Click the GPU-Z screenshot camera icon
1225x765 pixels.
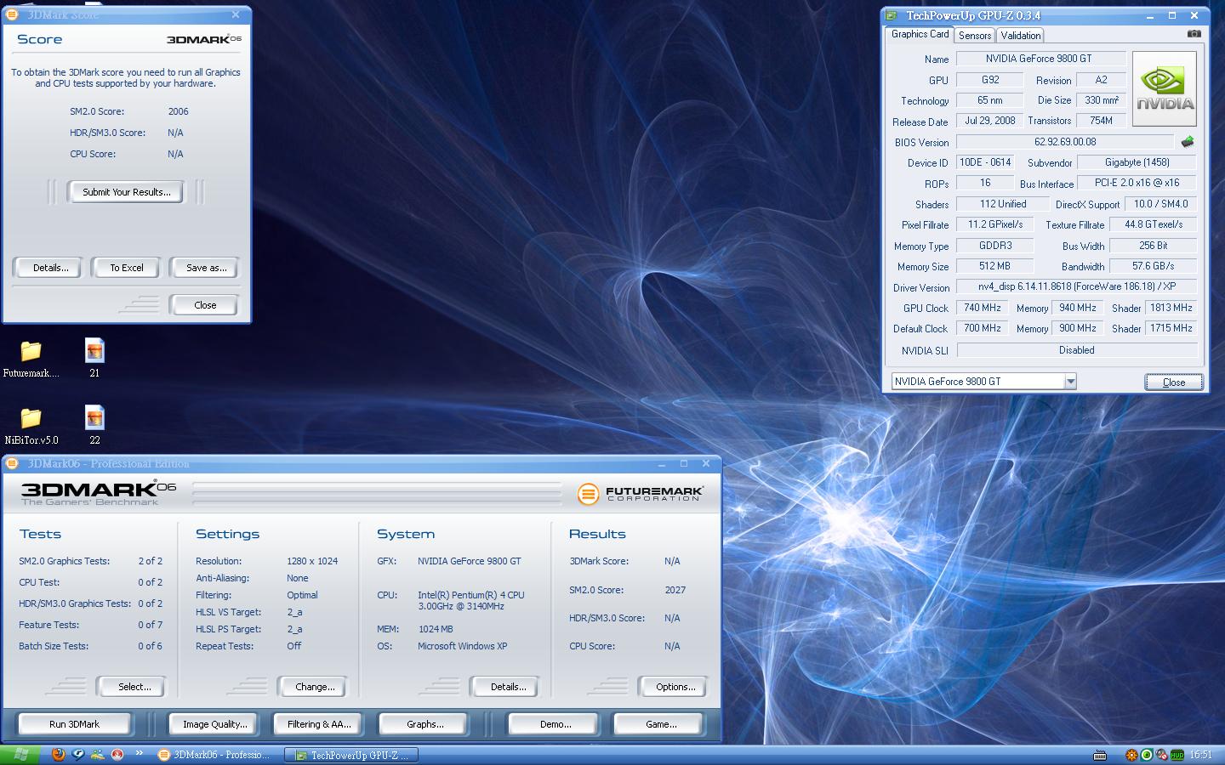point(1194,34)
